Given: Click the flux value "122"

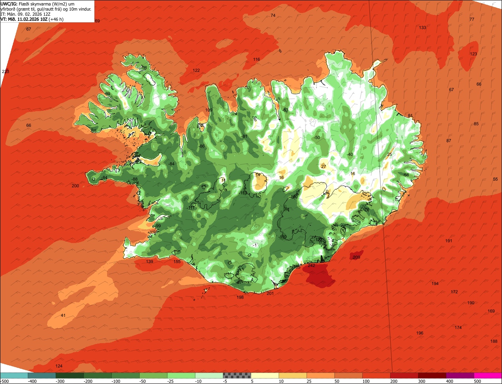Looking at the screenshot, I should tap(196, 70).
